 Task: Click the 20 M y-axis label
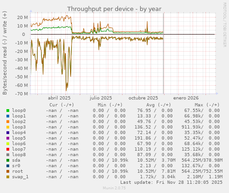point(23,18)
